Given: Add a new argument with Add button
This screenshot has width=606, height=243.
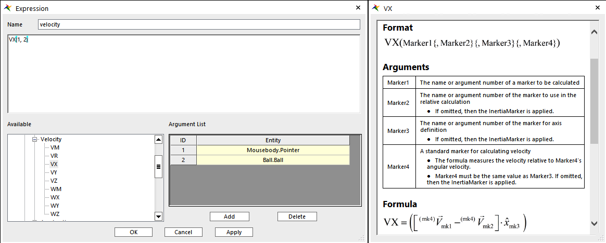Looking at the screenshot, I should point(230,217).
